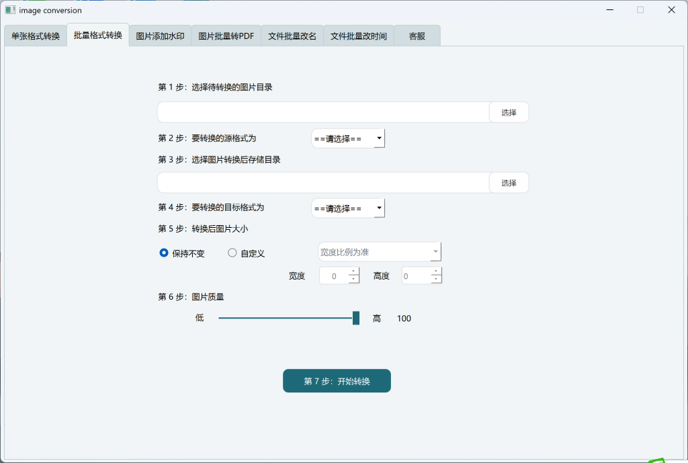
Task: Focus the step 3 output directory text field
Action: point(323,183)
